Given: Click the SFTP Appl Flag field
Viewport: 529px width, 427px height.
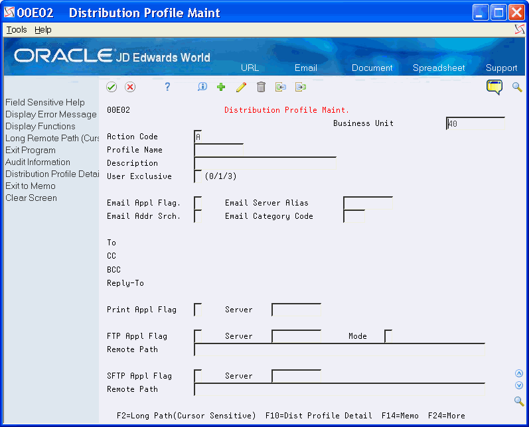Looking at the screenshot, I should click(x=198, y=376).
